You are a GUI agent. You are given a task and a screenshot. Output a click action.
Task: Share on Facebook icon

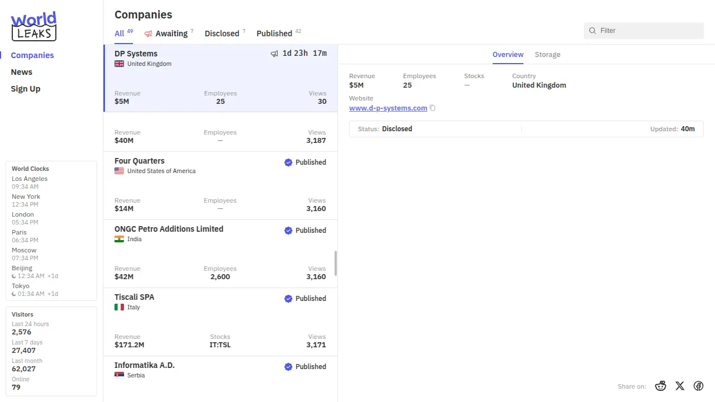coord(698,386)
